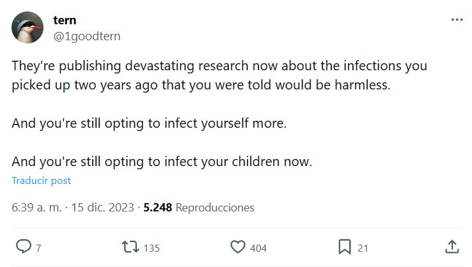This screenshot has height=267, width=472.
Task: Click "Traducir post" to translate
Action: pyautogui.click(x=42, y=181)
